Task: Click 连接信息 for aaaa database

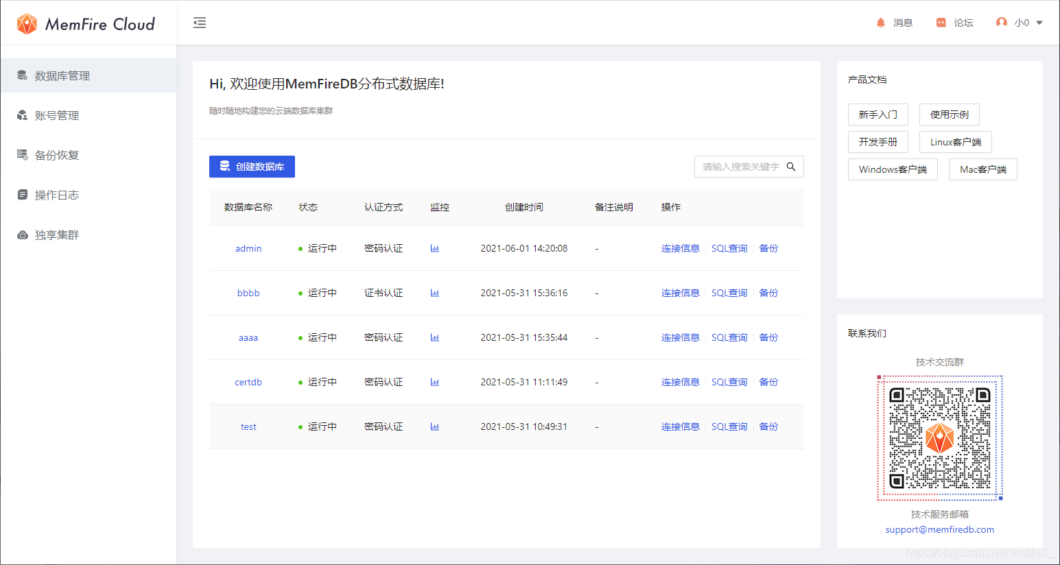Action: (681, 337)
